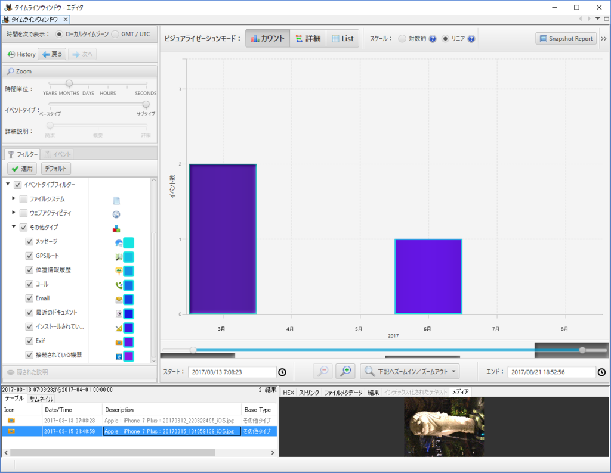Image resolution: width=611 pixels, height=473 pixels.
Task: Expand the ウェブアクティビティ tree node
Action: 14,213
